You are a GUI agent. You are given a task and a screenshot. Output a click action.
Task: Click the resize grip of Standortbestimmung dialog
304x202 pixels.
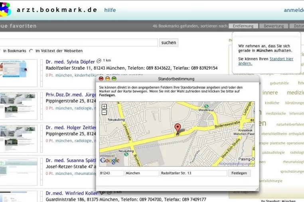(x=257, y=189)
